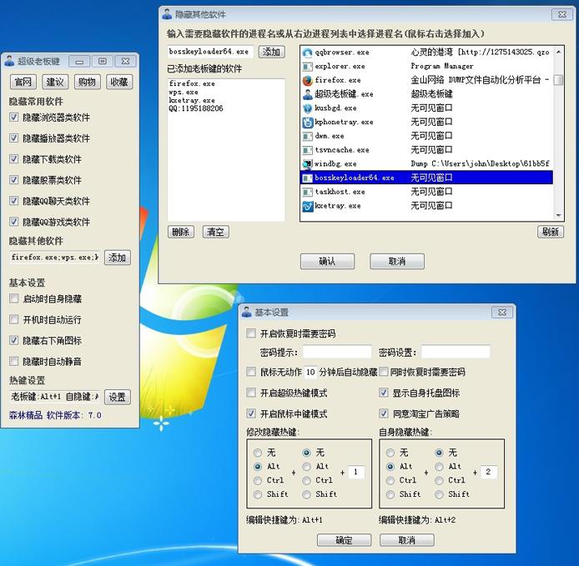The image size is (579, 566).
Task: Open 购物 button
Action: click(87, 82)
